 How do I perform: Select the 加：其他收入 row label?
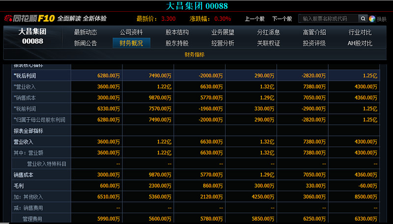pos(28,197)
